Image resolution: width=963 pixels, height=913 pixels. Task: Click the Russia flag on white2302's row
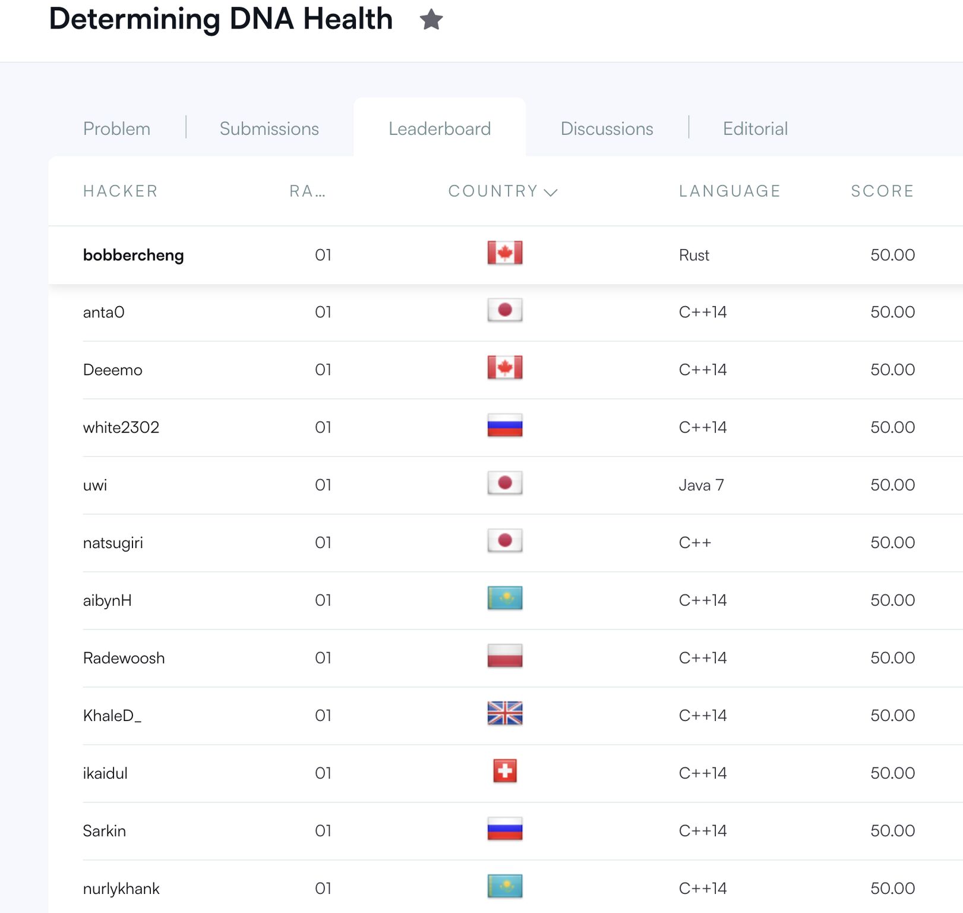(504, 424)
